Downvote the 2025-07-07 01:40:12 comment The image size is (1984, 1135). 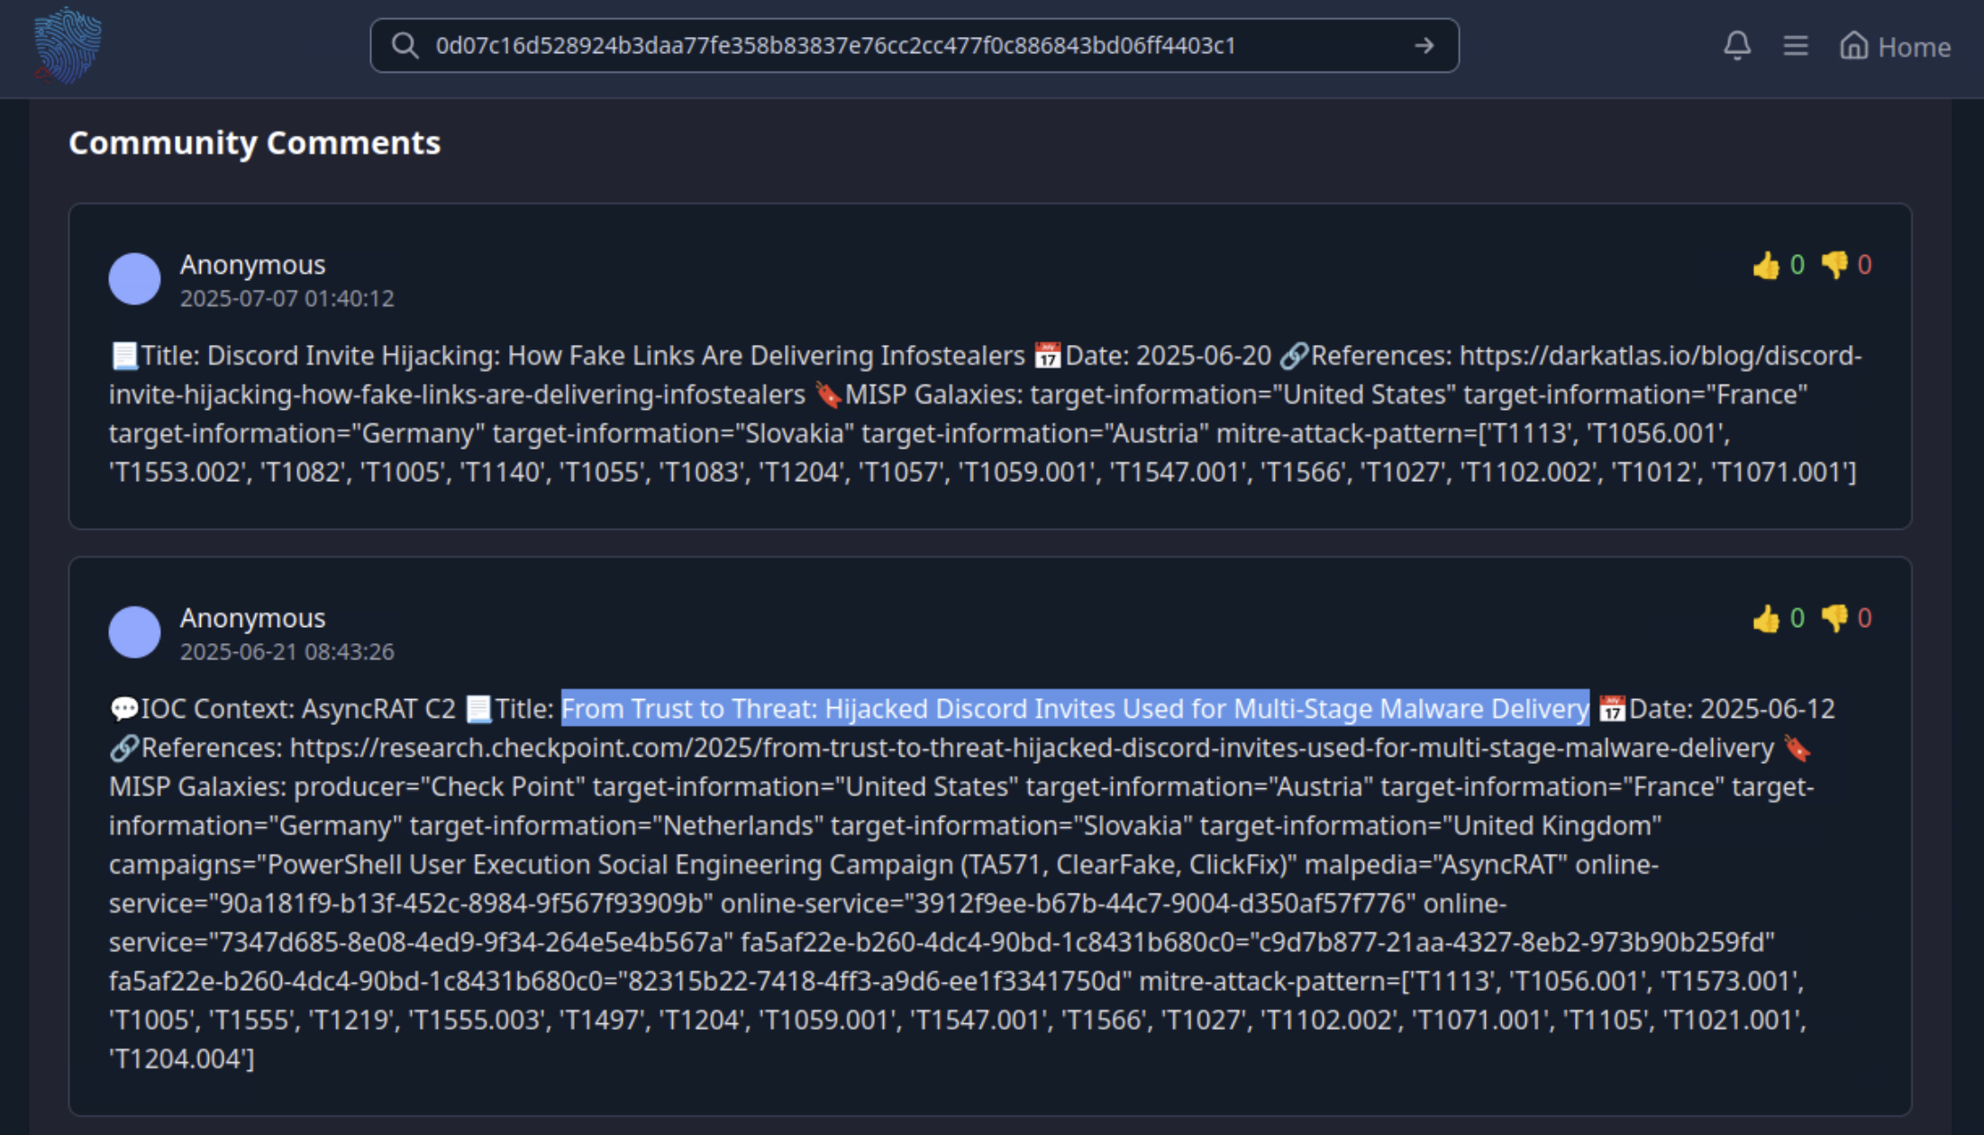1834,265
